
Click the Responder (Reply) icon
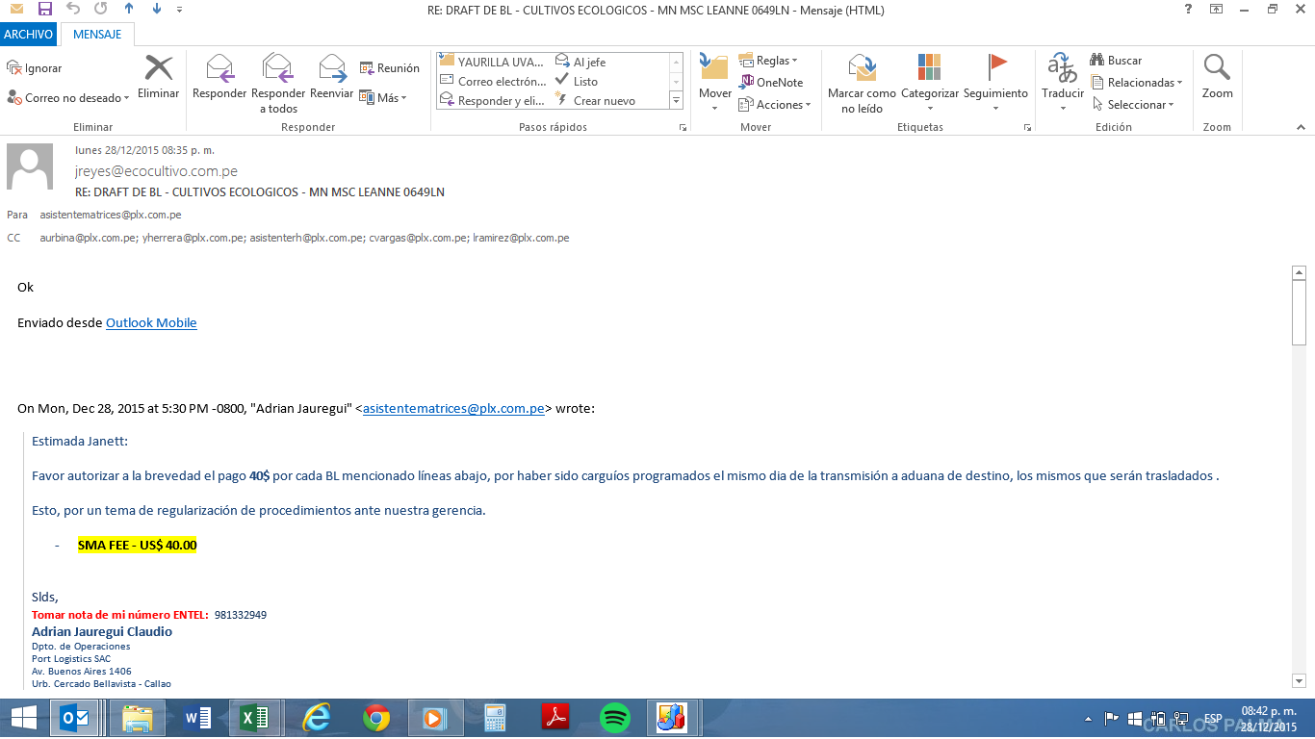click(219, 69)
